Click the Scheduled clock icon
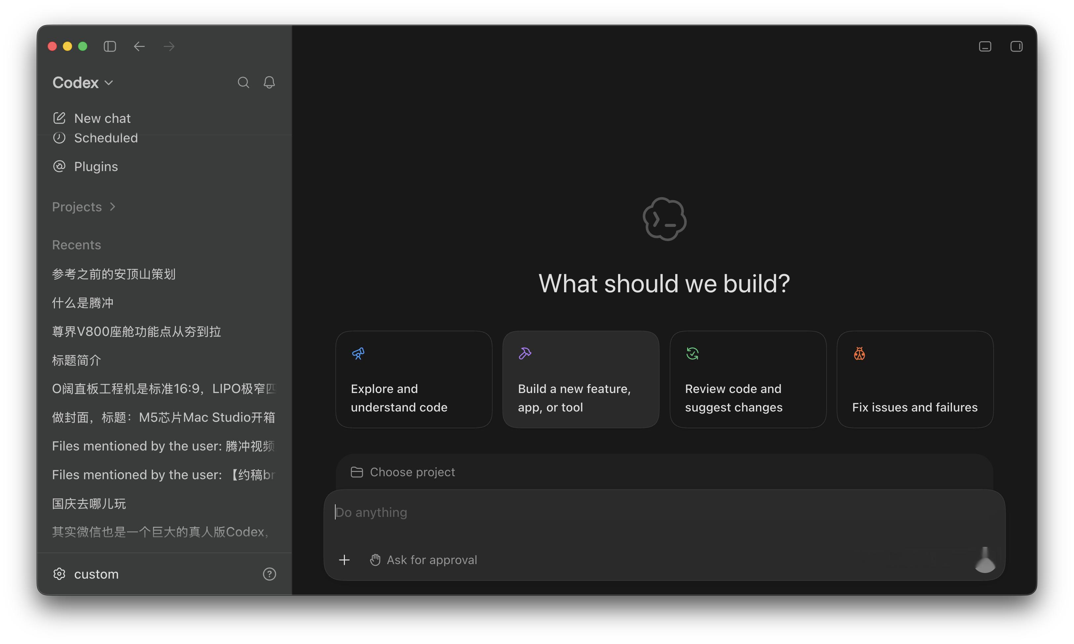1074x644 pixels. 59,138
